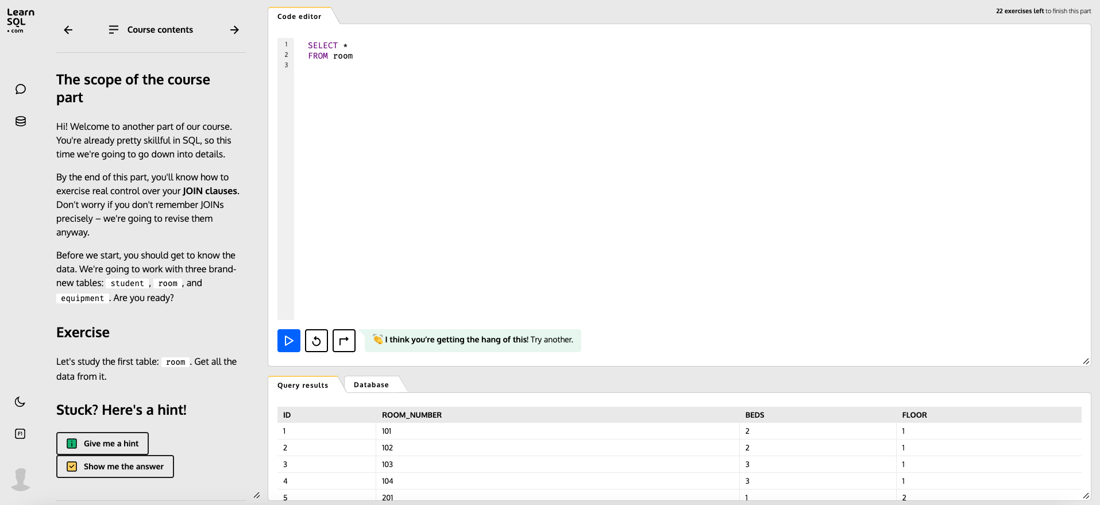Go to the next exercise arrow
Viewport: 1100px width, 505px height.
click(234, 30)
